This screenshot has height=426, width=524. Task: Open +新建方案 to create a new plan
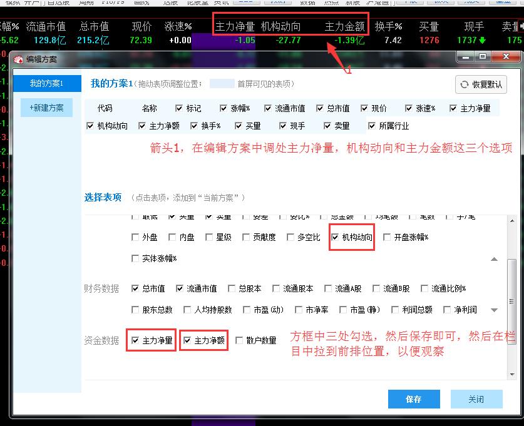pos(46,108)
